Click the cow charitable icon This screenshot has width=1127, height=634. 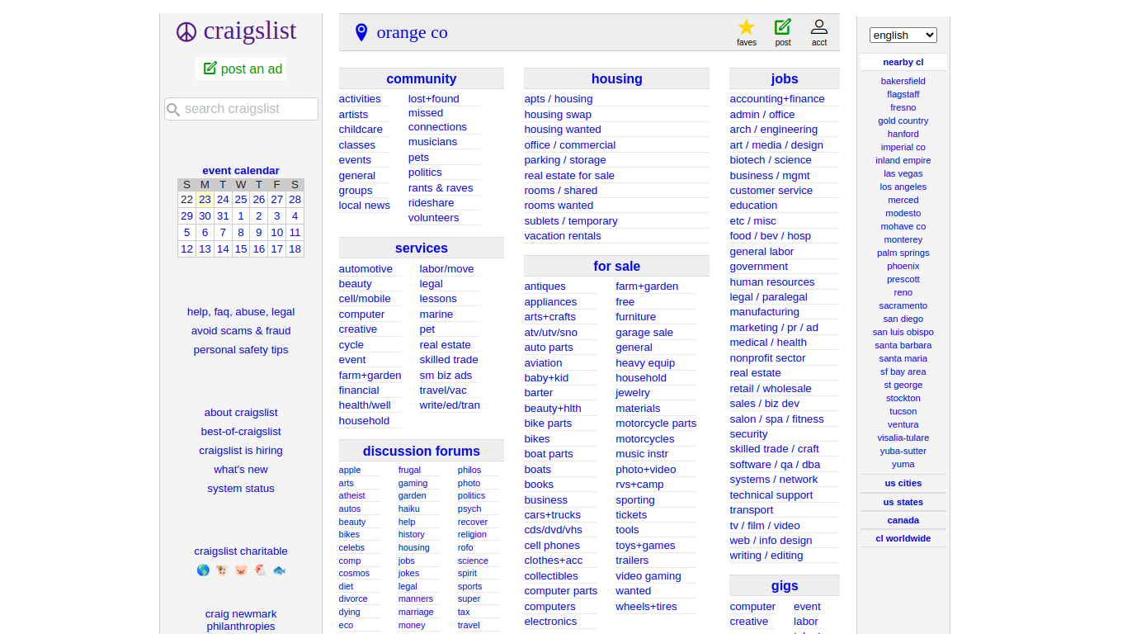[x=222, y=570]
